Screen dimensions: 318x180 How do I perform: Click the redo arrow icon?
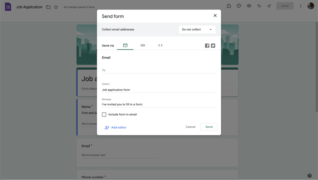click(x=269, y=6)
